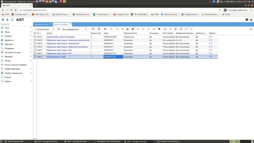254x143 pixels.
Task: Open 'Отчеты (новый интерфейс)' sidebar item
Action: pos(15,65)
